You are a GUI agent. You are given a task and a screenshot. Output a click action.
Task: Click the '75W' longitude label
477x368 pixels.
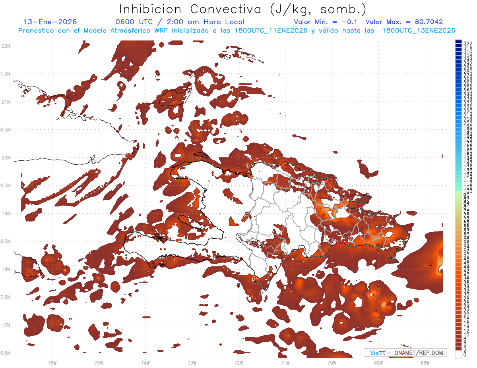click(99, 362)
